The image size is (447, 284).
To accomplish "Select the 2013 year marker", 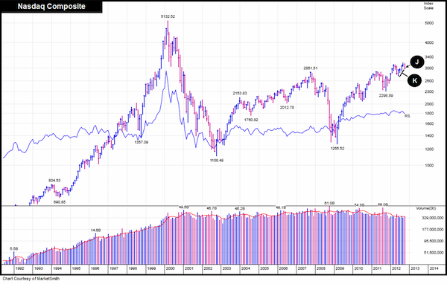I will pyautogui.click(x=415, y=268).
